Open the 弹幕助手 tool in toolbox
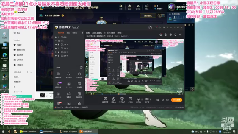 click(x=58, y=75)
